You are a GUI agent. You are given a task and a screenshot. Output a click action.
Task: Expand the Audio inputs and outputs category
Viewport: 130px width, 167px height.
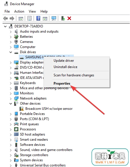(11, 32)
